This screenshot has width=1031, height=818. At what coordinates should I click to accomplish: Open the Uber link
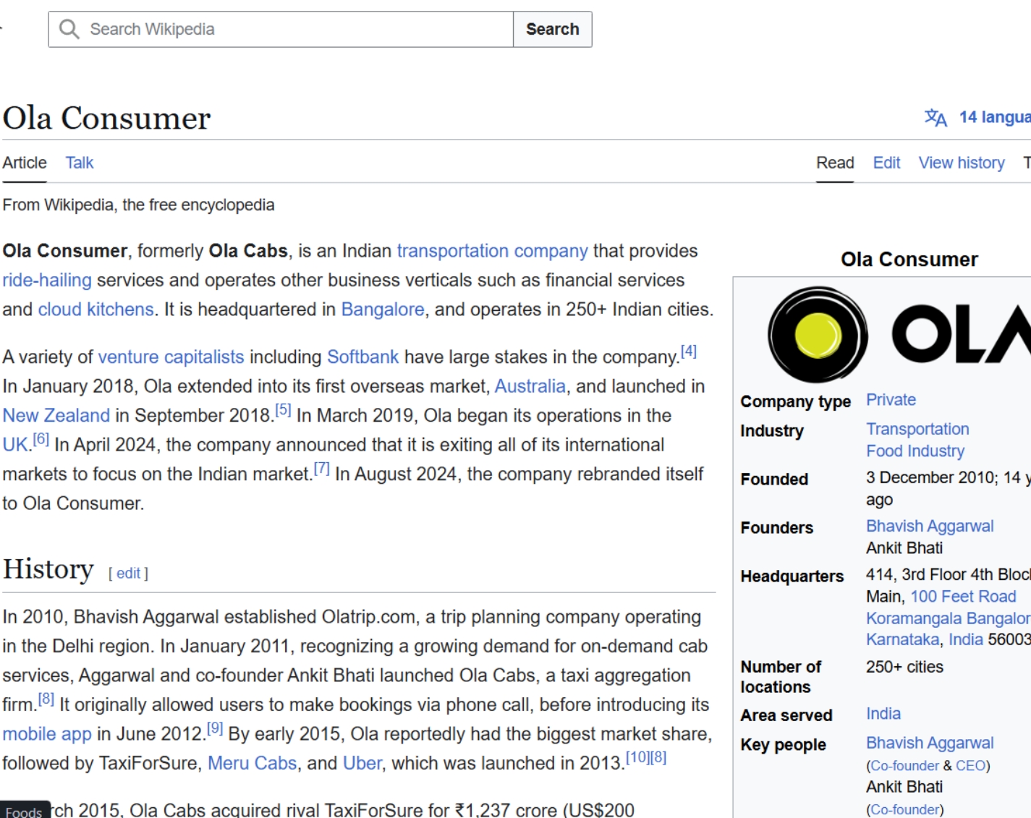pyautogui.click(x=362, y=764)
